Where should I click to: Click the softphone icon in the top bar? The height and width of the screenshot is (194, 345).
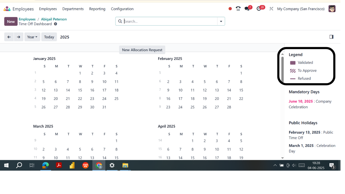238,9
